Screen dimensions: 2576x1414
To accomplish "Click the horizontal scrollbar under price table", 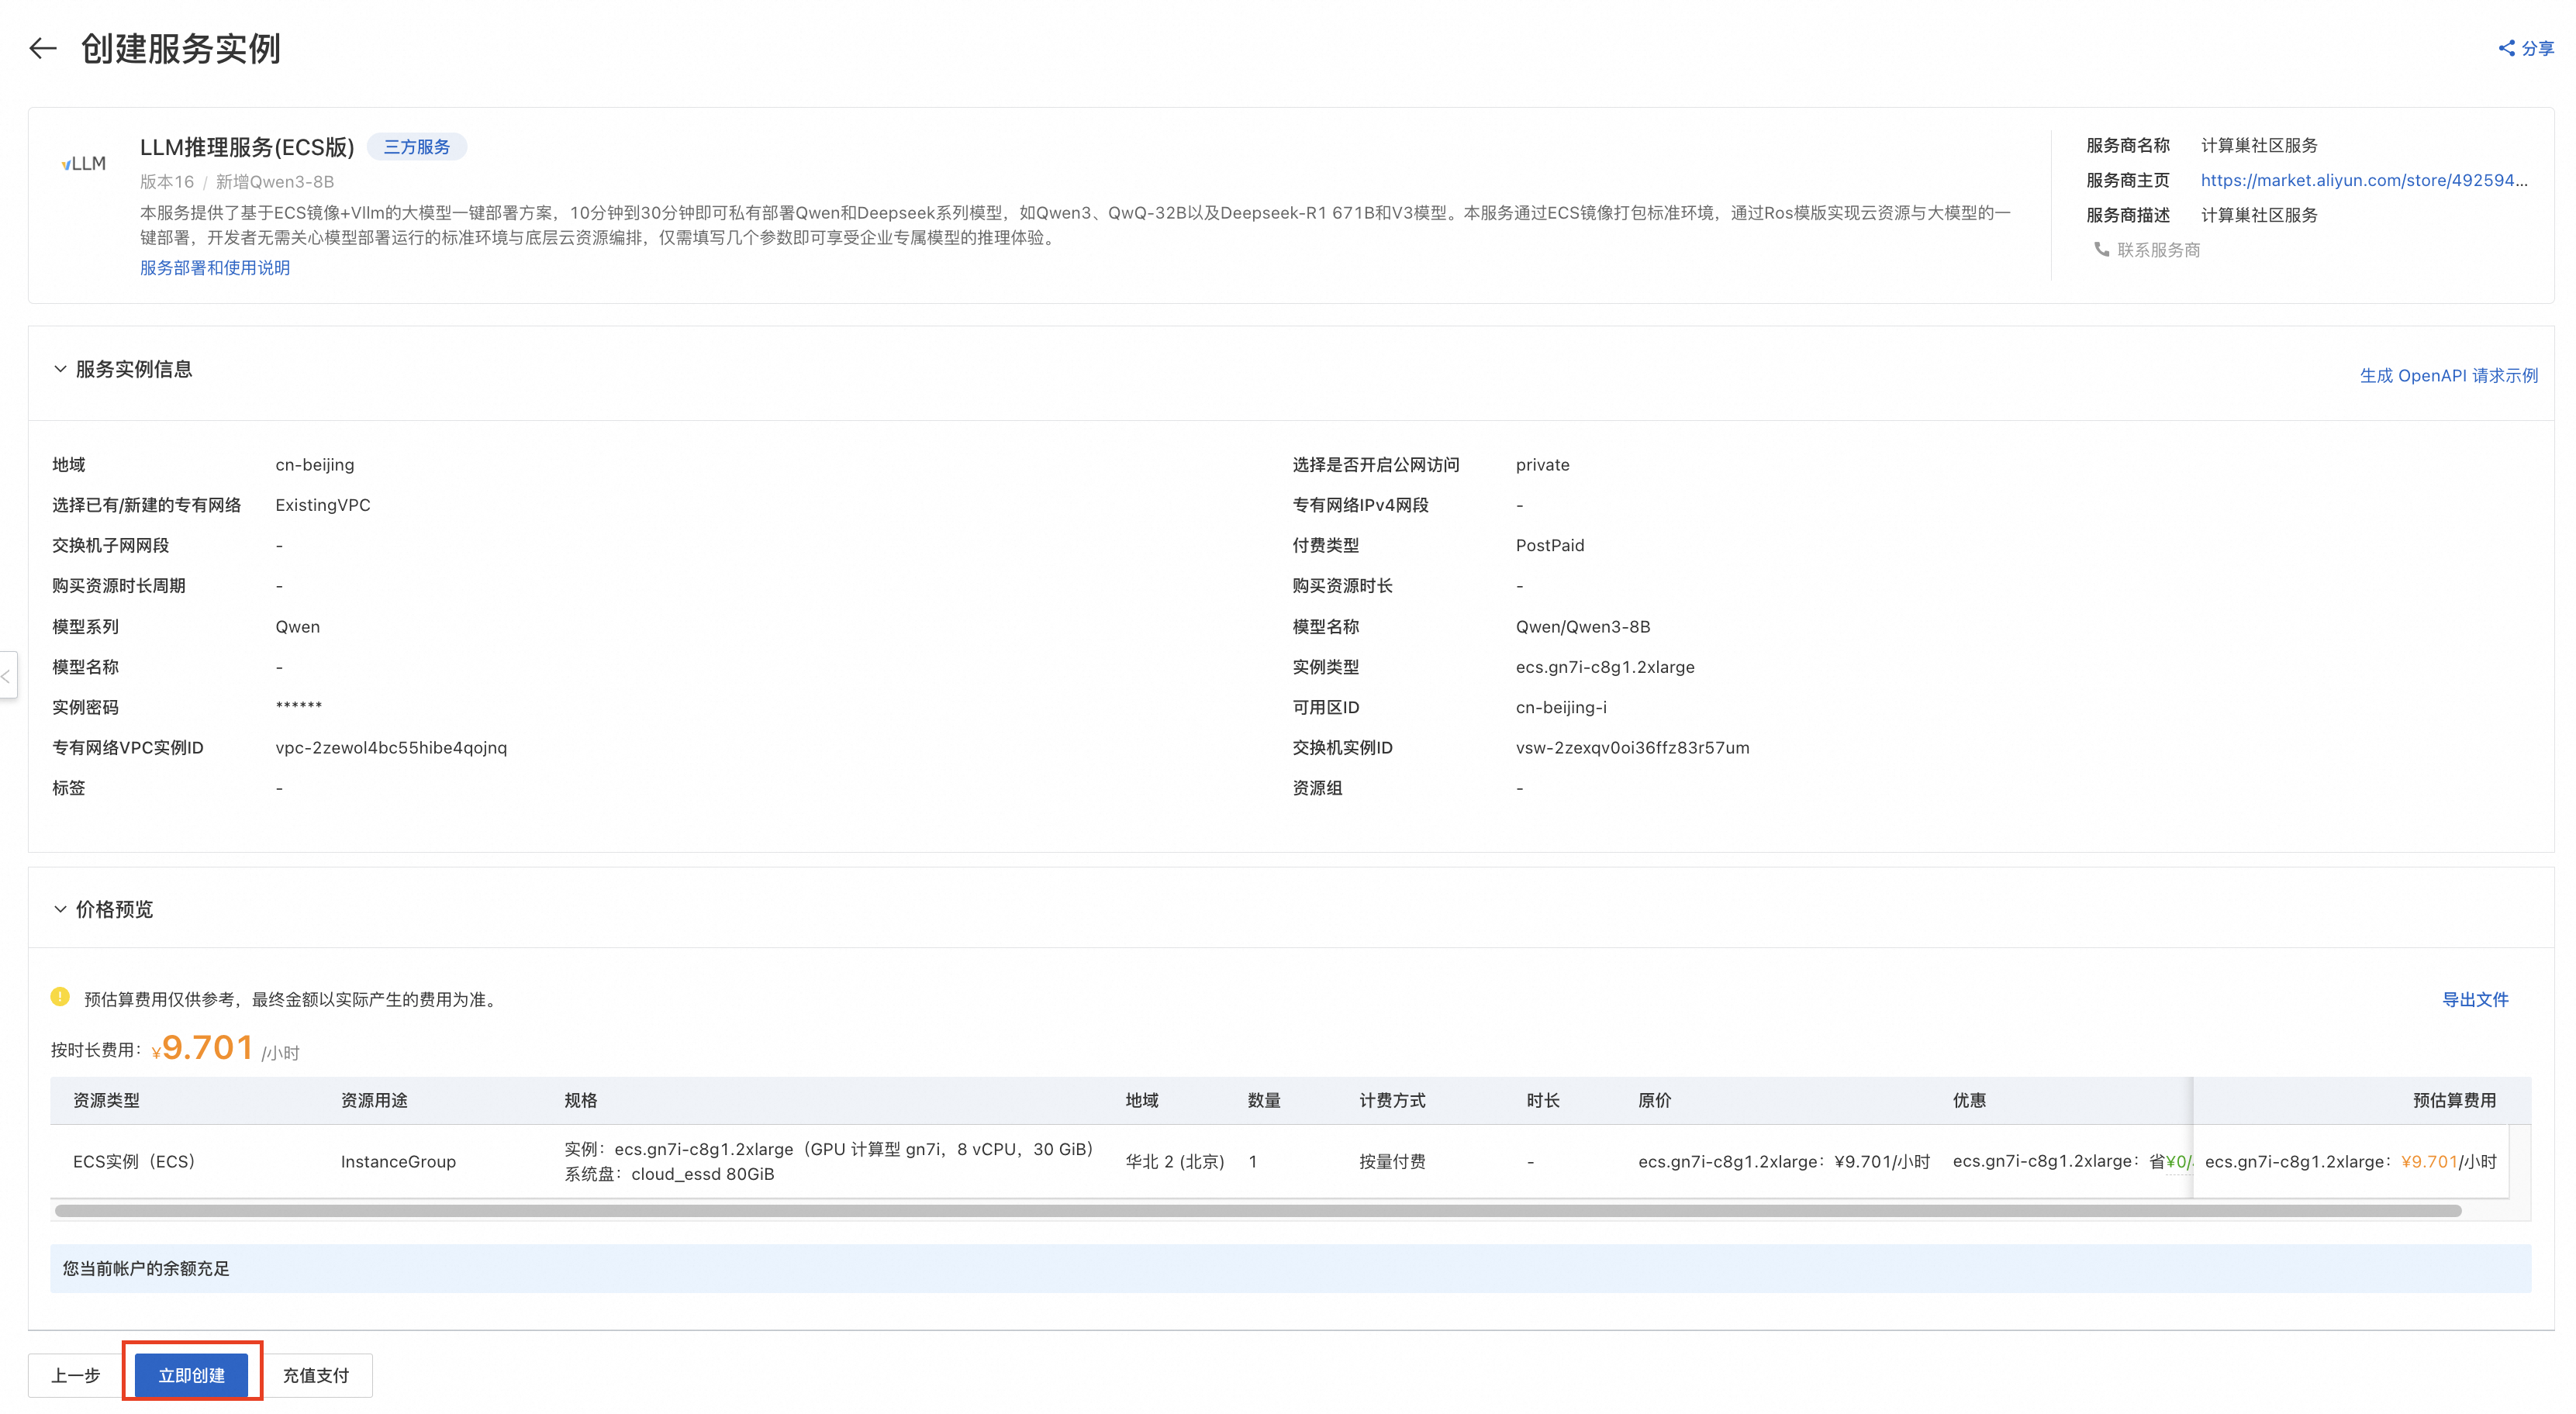I will pos(1257,1210).
